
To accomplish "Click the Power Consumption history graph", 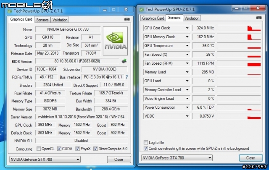I will click(239, 107).
